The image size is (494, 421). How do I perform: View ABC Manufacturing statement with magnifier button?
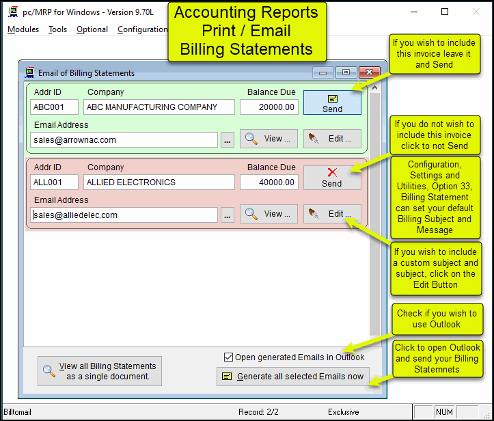click(269, 139)
